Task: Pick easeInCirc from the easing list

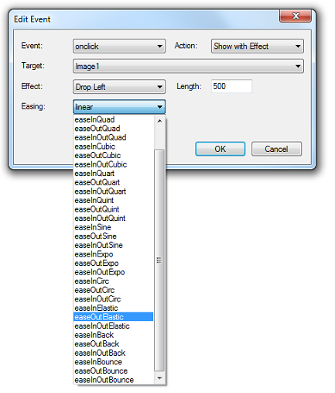Action: point(113,281)
